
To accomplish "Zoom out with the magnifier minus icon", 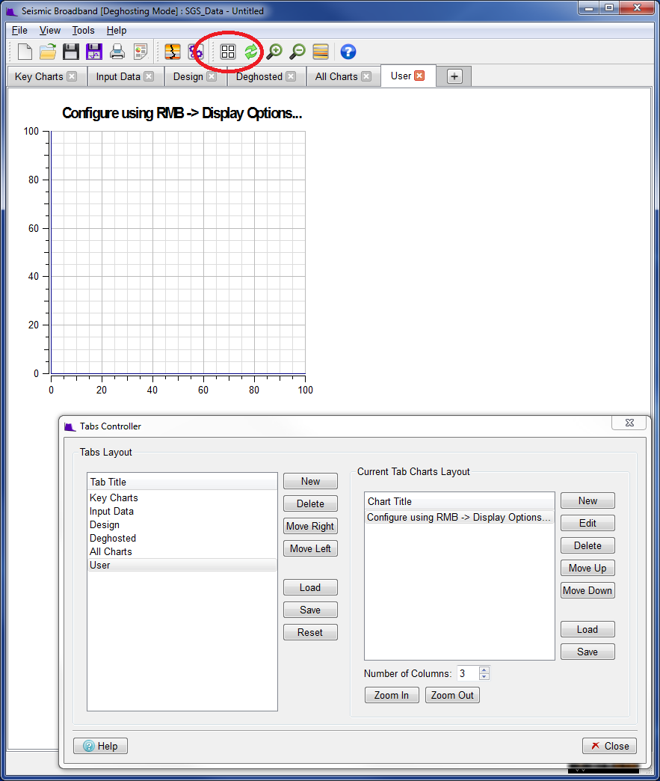I will (297, 52).
